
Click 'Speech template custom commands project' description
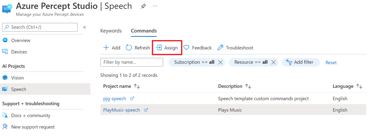pos(263,99)
